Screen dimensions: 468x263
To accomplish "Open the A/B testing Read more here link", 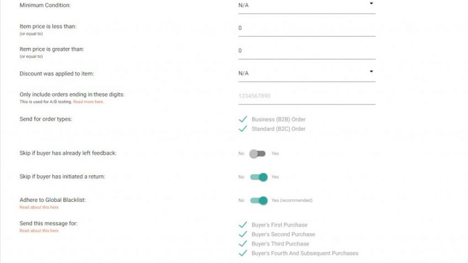I will pos(88,101).
